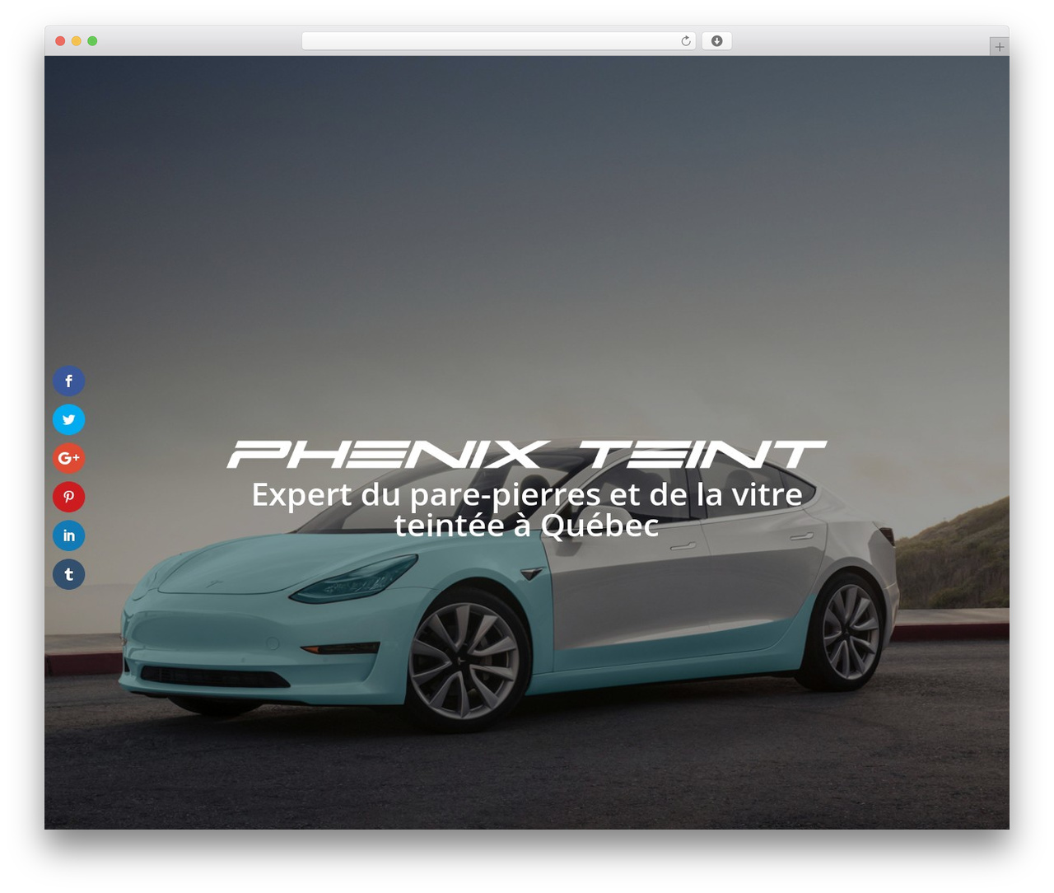Screen dimensions: 1054x893
Task: Minimize the browser window
Action: (76, 41)
